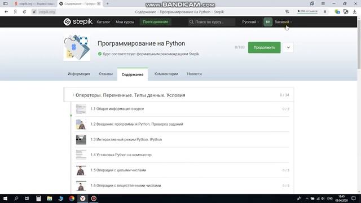Launch Calculator from the taskbar
Screen dimensions: 361x203
coord(38,198)
